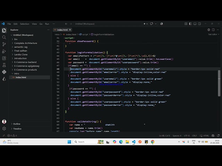This screenshot has width=222, height=166.
Task: Click Spaces: 4 indentation setting
Action: [177, 136]
